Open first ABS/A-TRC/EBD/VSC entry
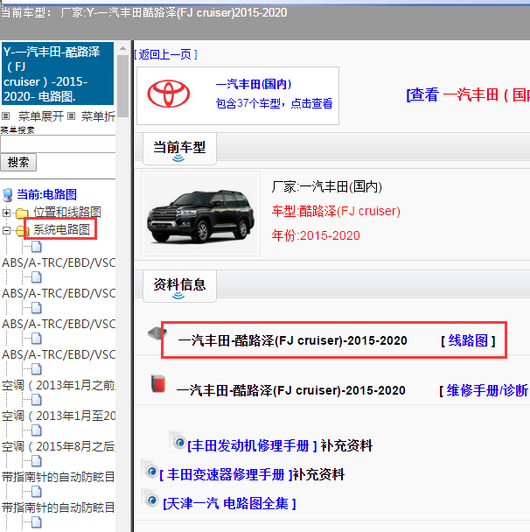The width and height of the screenshot is (530, 532). click(x=59, y=262)
